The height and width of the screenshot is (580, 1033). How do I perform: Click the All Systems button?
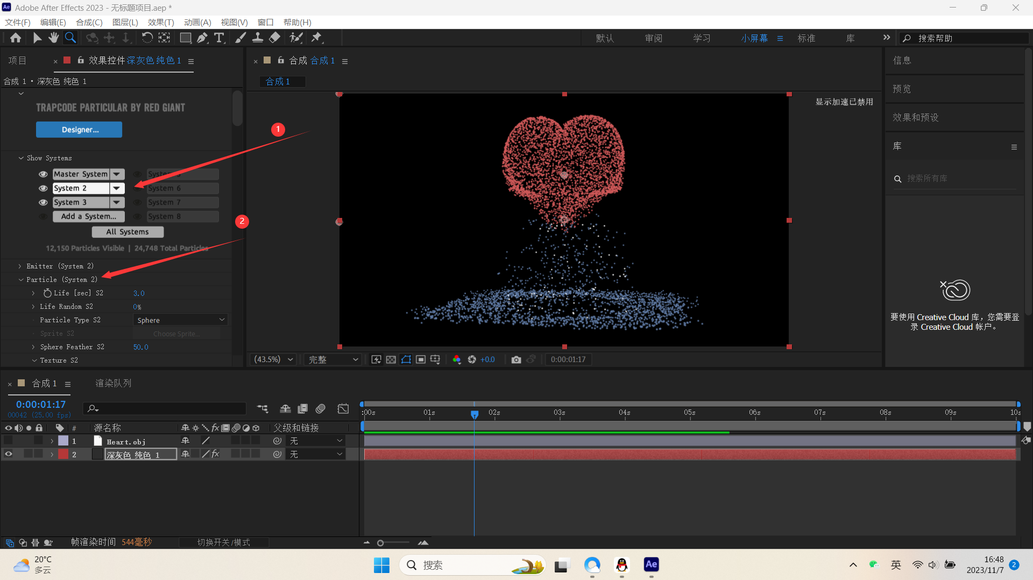coord(128,232)
